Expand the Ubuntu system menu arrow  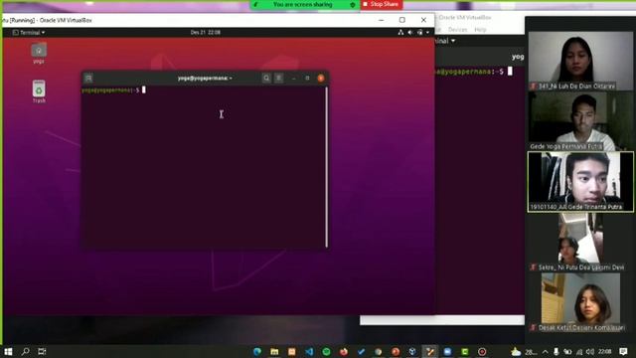coord(427,33)
